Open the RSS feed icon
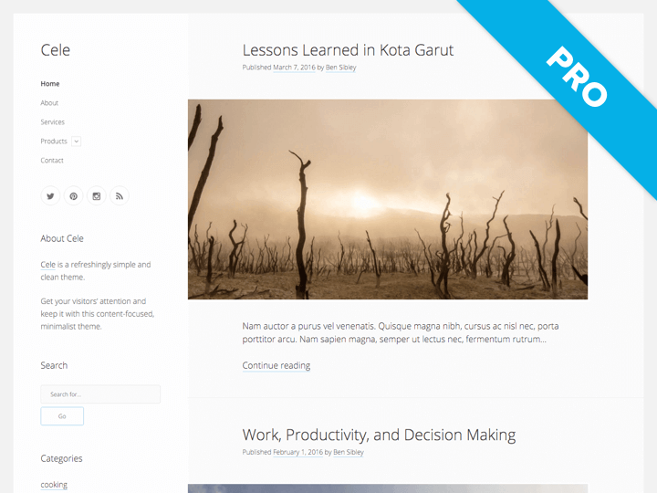The width and height of the screenshot is (657, 493). coord(120,196)
